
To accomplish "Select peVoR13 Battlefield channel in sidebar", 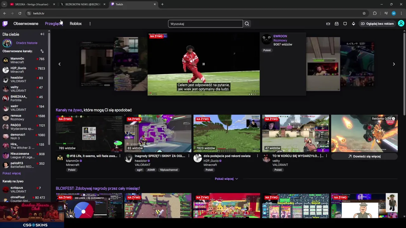I will [24, 165].
